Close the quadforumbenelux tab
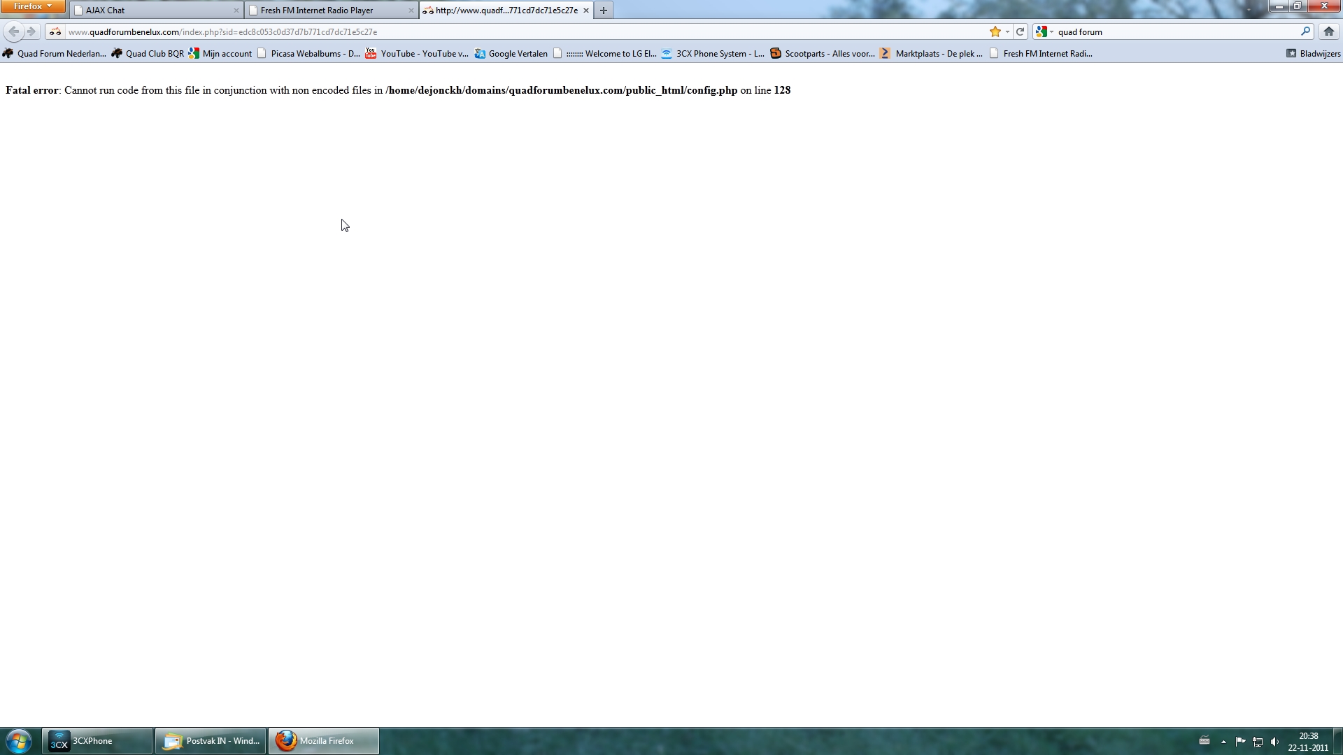 tap(586, 10)
